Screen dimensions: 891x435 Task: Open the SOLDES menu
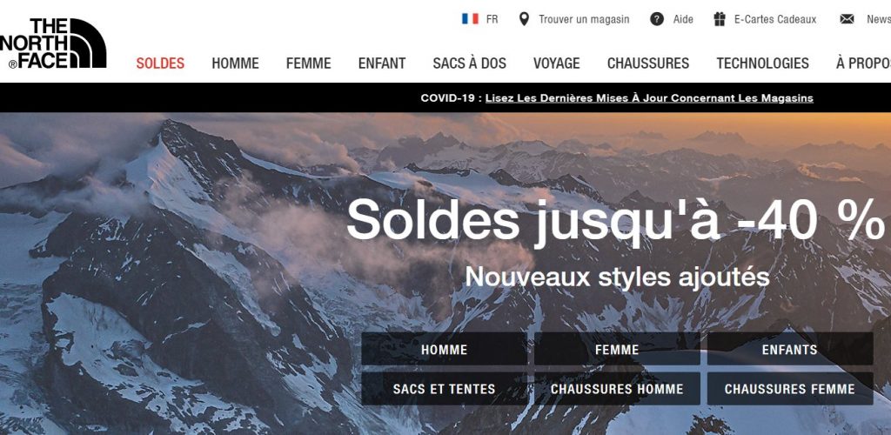tap(160, 63)
